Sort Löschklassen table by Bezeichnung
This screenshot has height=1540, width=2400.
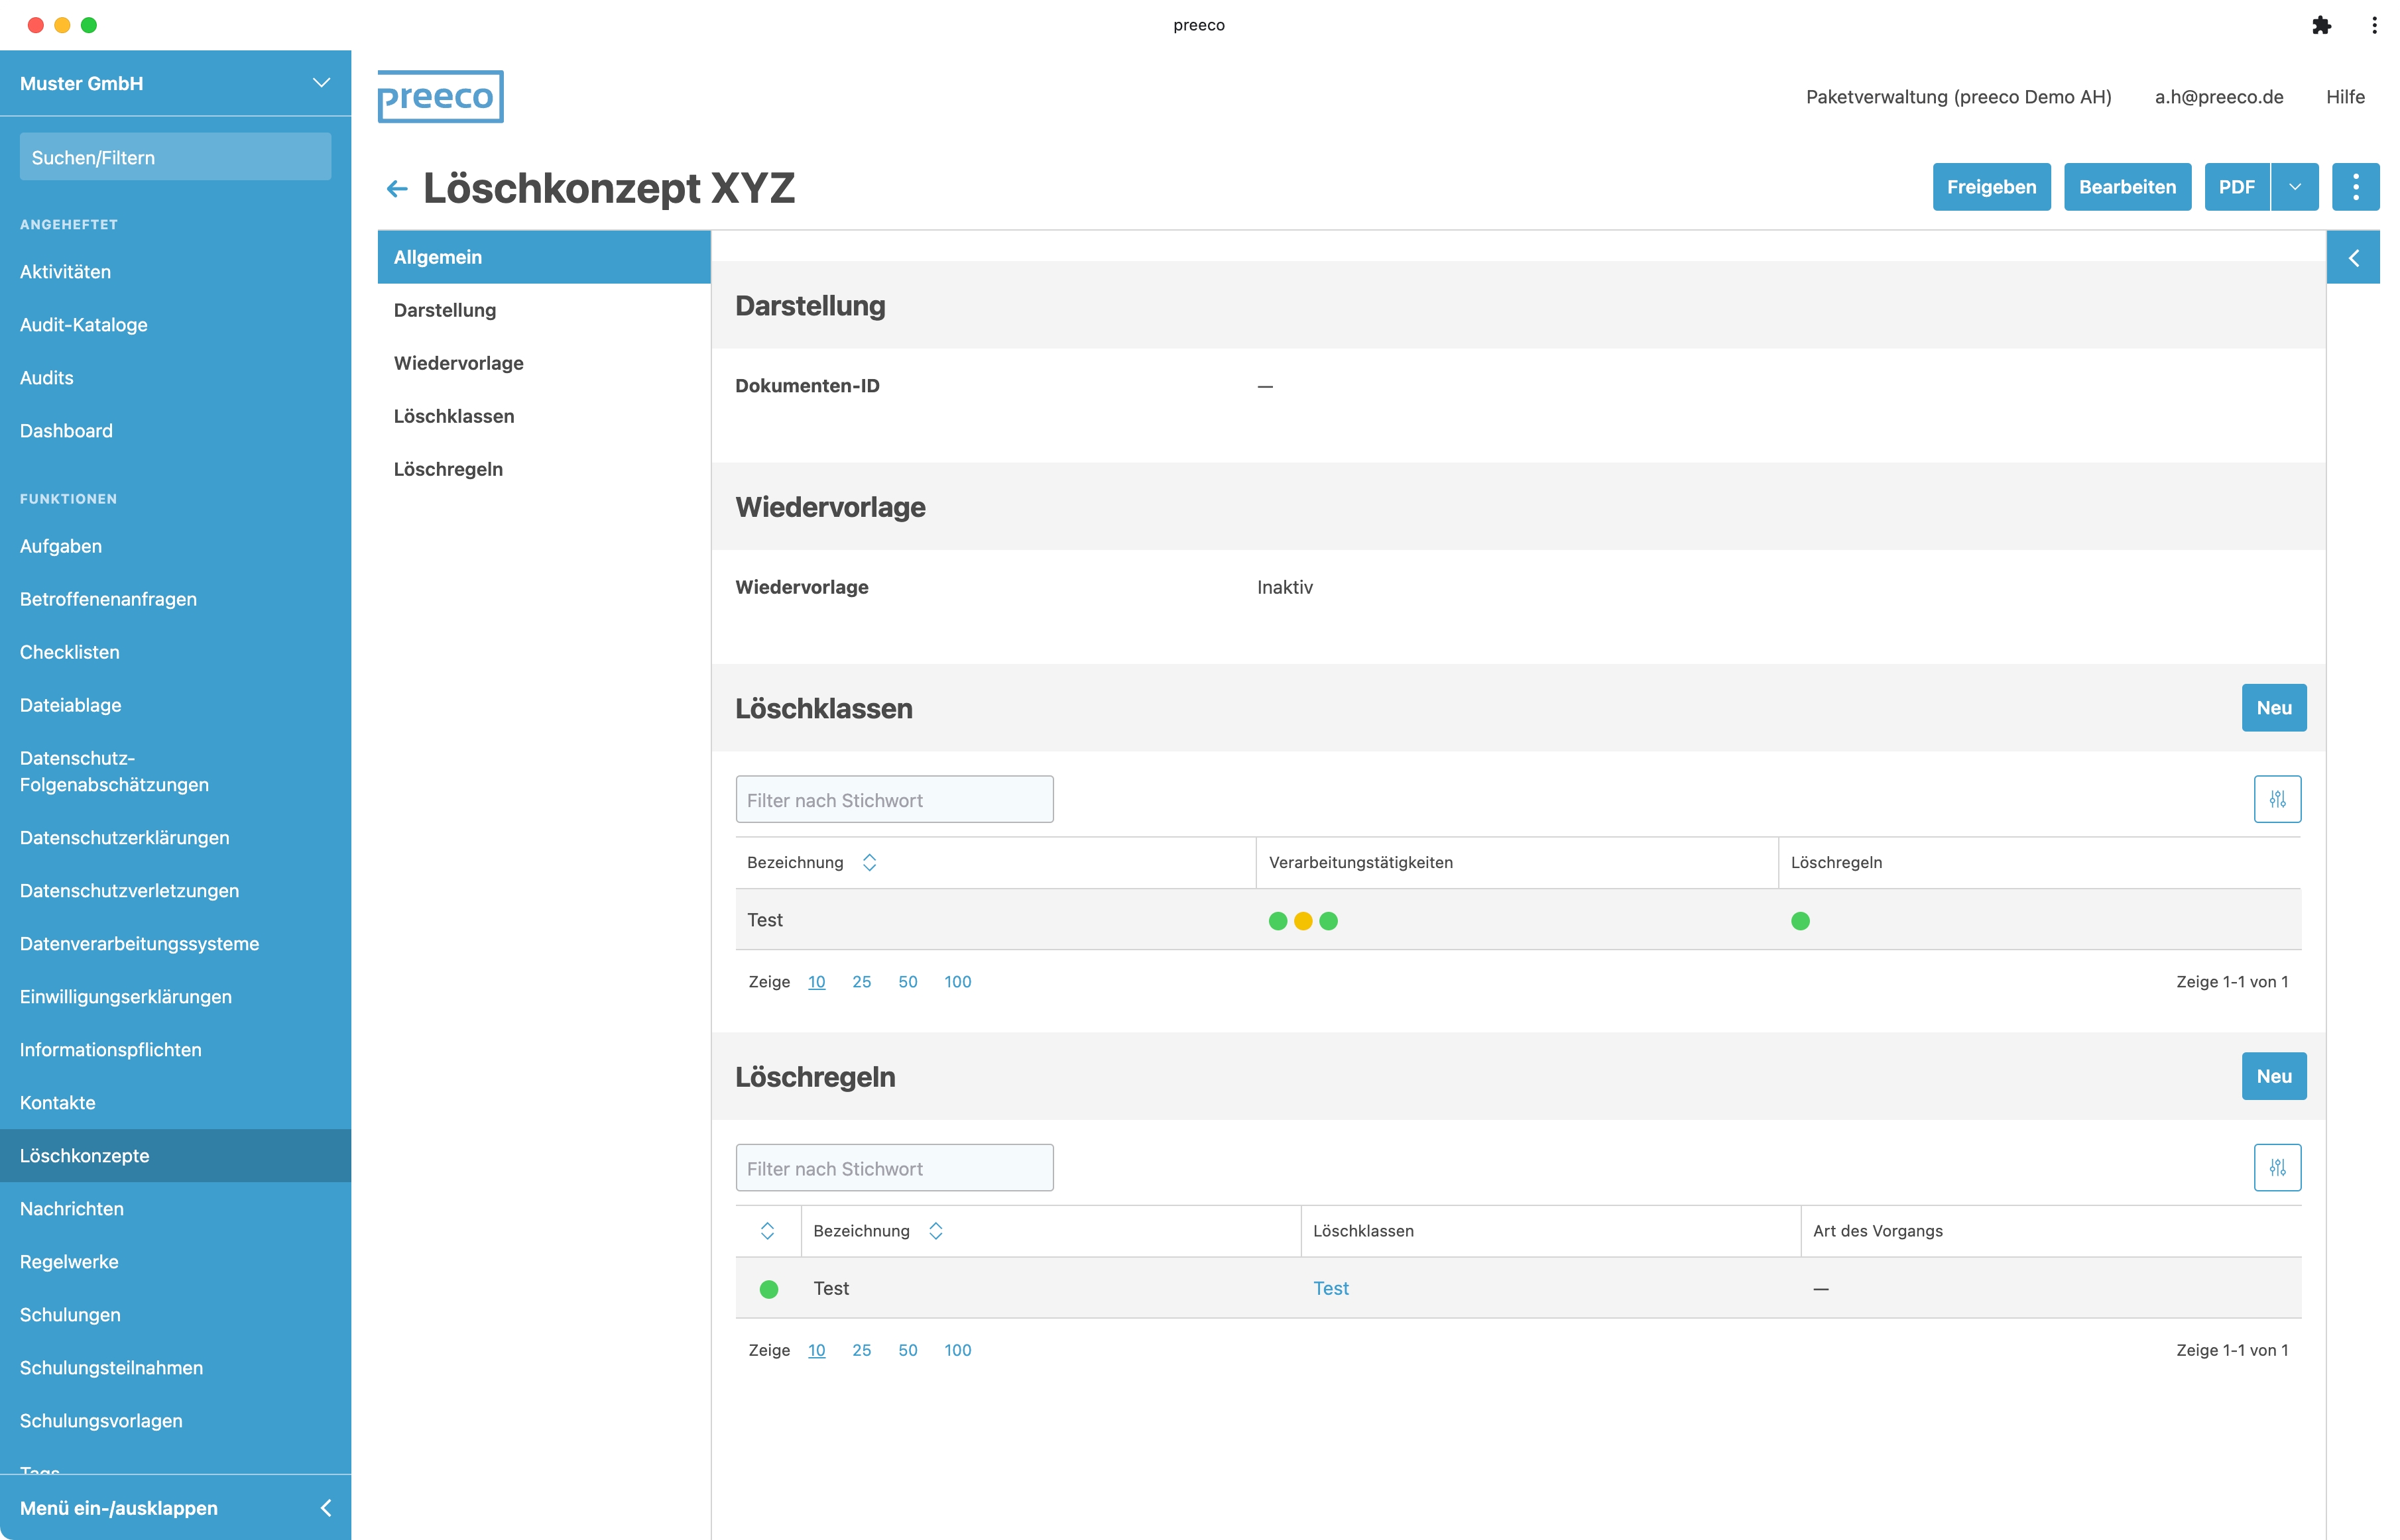pyautogui.click(x=869, y=862)
